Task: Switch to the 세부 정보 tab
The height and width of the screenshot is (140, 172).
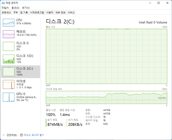Action: [61, 12]
